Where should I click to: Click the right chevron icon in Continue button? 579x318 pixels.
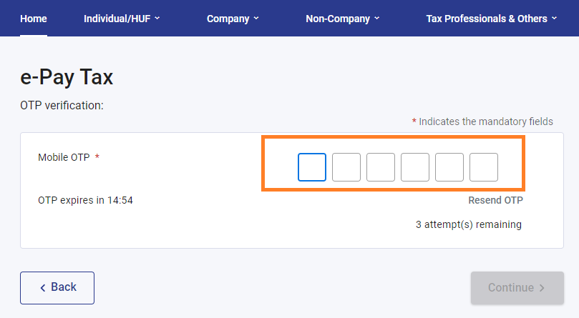(542, 288)
